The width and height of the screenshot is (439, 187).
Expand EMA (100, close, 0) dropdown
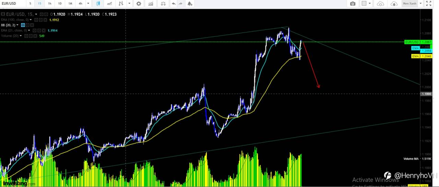coord(31,20)
